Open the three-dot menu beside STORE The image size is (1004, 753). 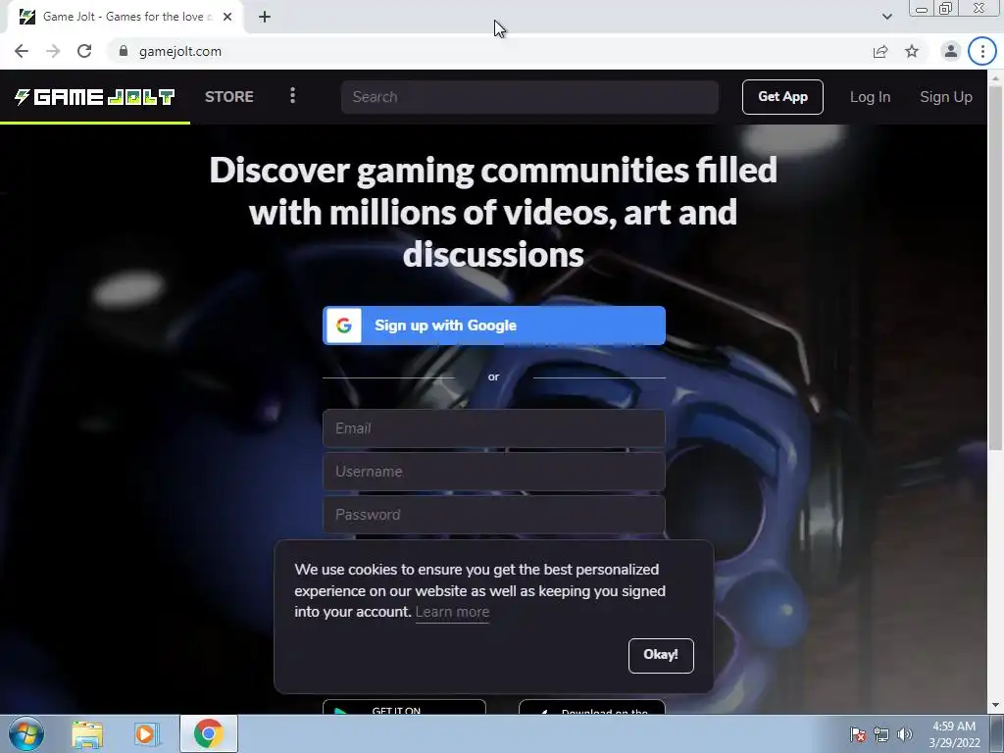[292, 96]
